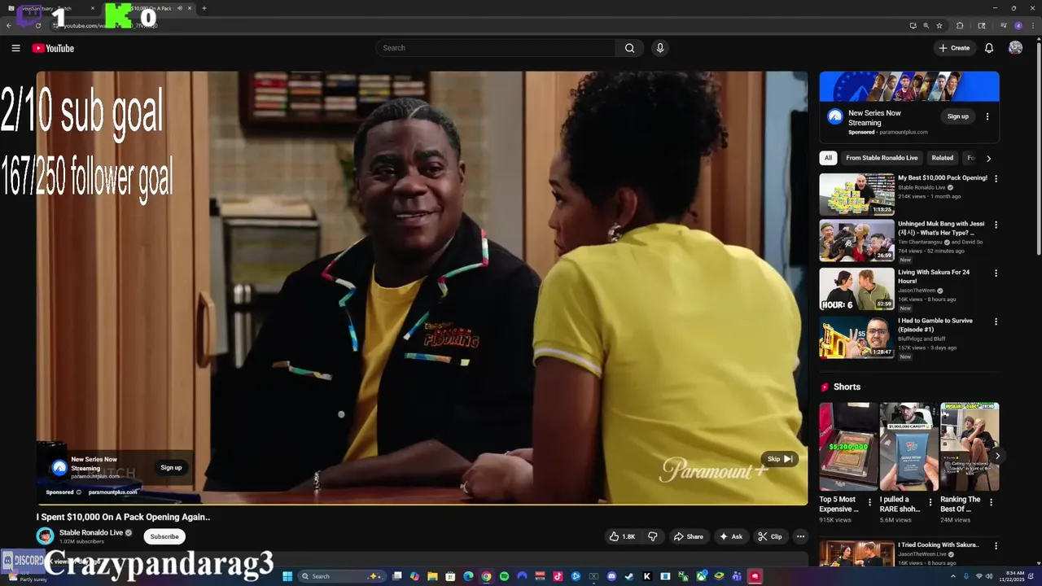The width and height of the screenshot is (1042, 586).
Task: Open Spotify from the taskbar
Action: click(x=504, y=576)
